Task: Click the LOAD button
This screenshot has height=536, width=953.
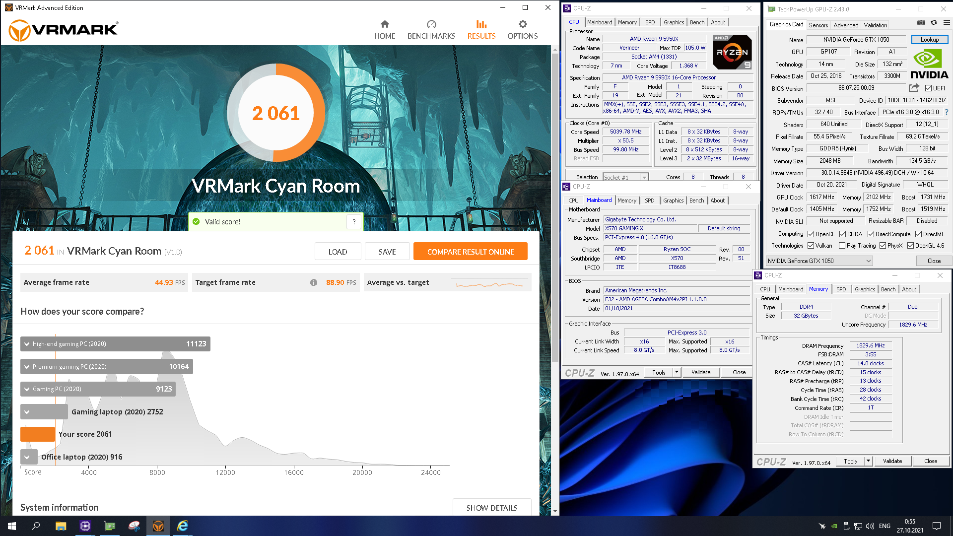Action: [x=338, y=252]
